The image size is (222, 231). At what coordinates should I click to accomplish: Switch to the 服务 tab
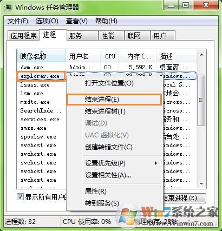[82, 36]
